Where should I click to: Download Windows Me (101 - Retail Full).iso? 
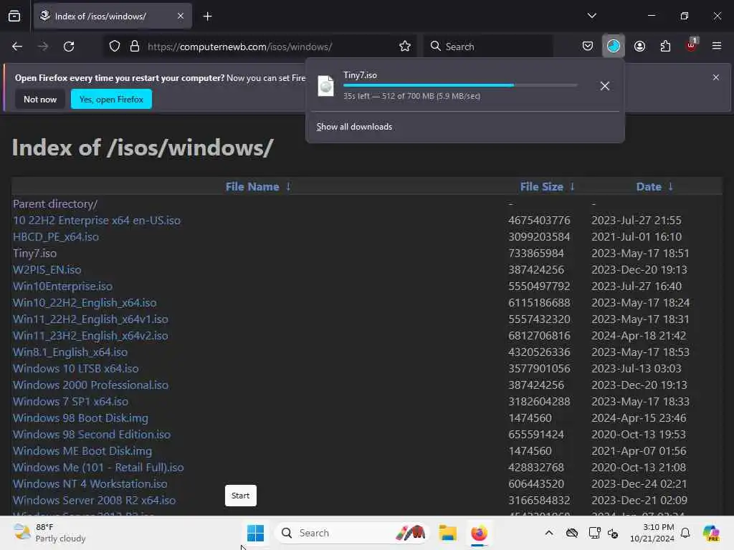tap(98, 467)
